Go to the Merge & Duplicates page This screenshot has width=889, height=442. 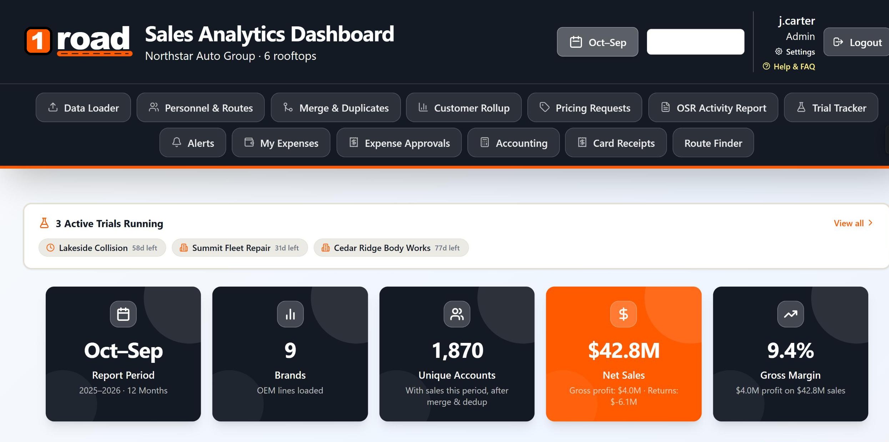pos(336,108)
